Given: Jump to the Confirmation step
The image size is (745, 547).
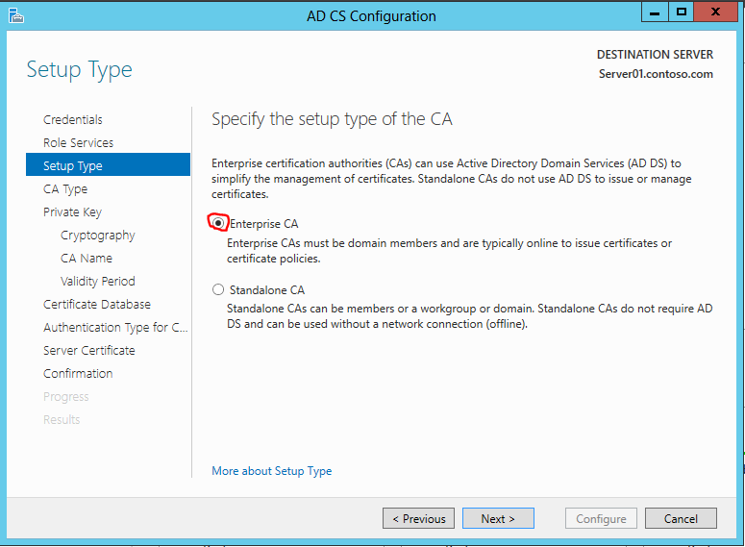Looking at the screenshot, I should [78, 373].
